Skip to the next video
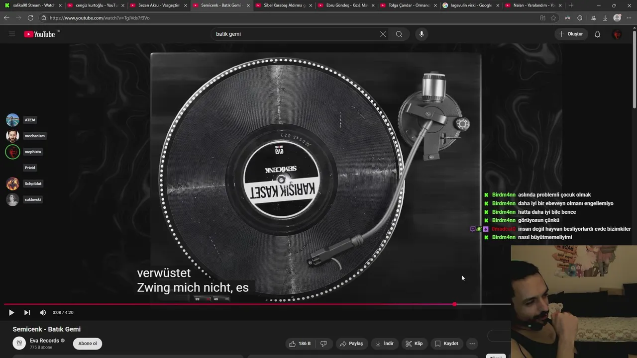 27,313
